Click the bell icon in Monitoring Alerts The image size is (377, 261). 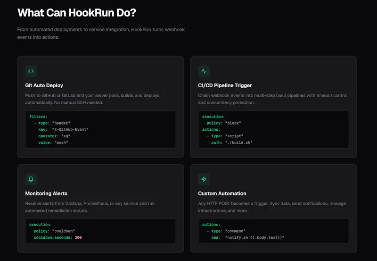coord(31,179)
